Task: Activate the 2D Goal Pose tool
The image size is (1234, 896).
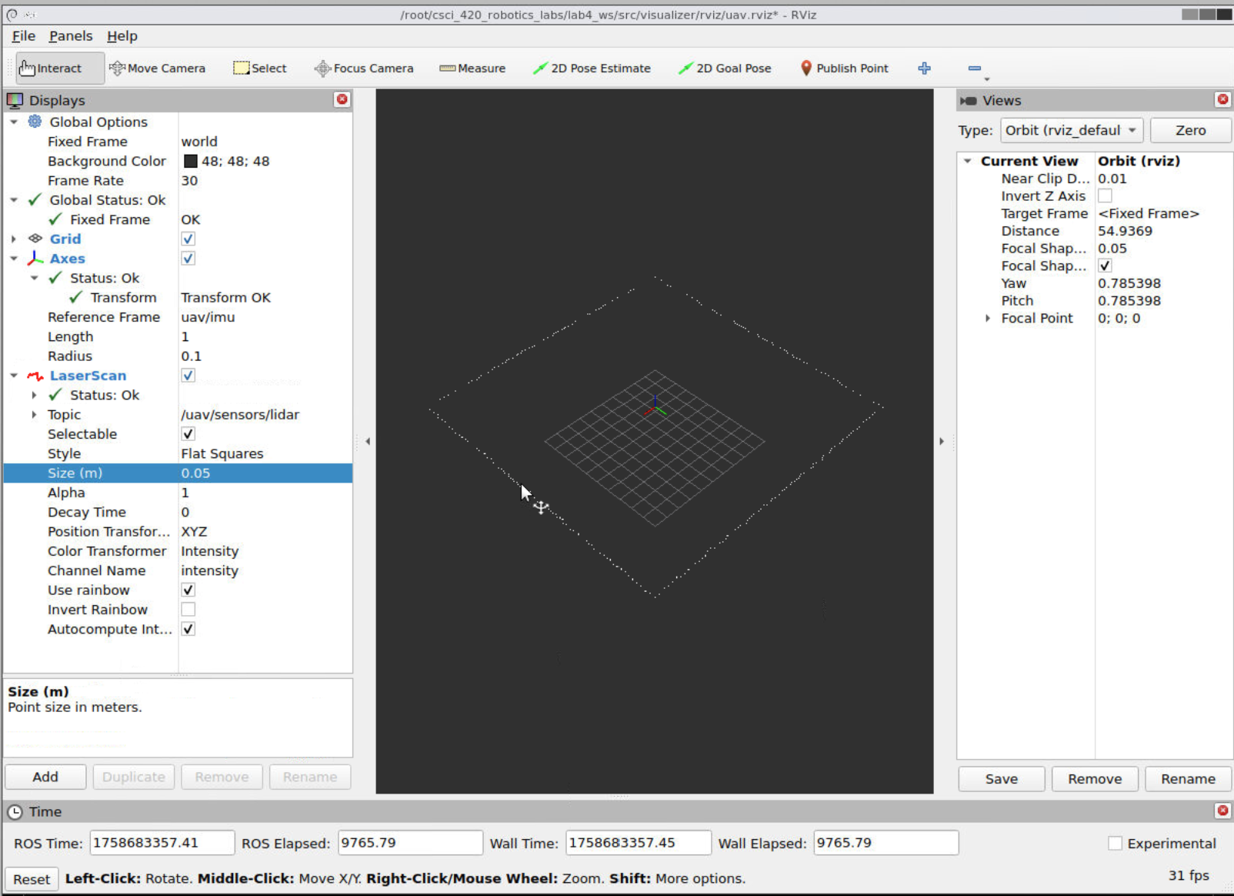Action: click(725, 69)
